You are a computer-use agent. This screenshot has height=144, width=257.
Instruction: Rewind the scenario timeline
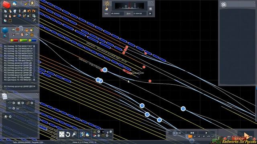tap(192, 133)
